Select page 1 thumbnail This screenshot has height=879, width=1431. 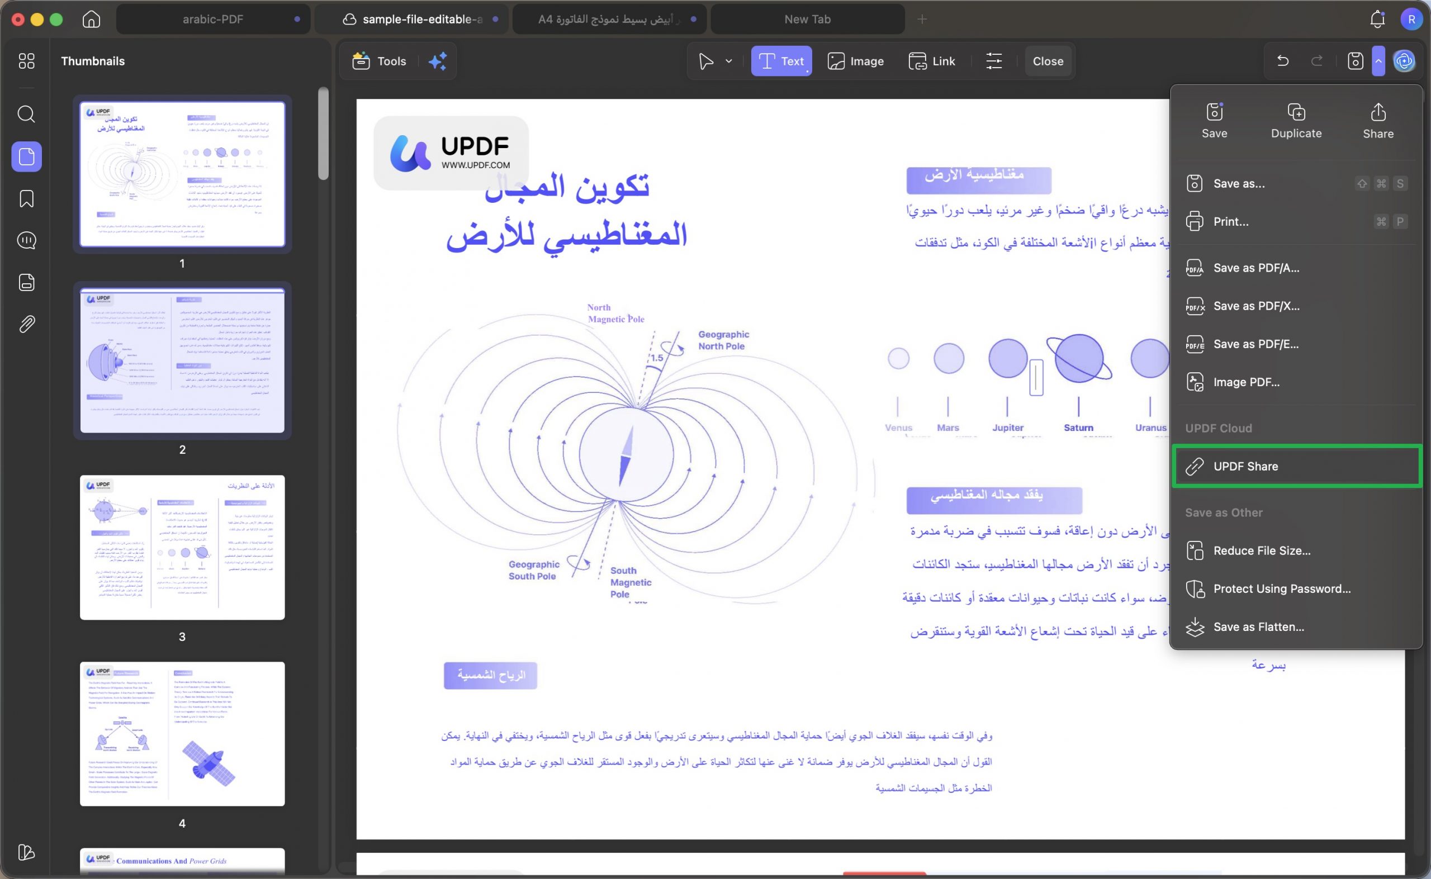click(x=182, y=174)
